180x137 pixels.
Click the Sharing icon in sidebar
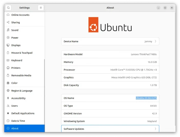coord(8,22)
